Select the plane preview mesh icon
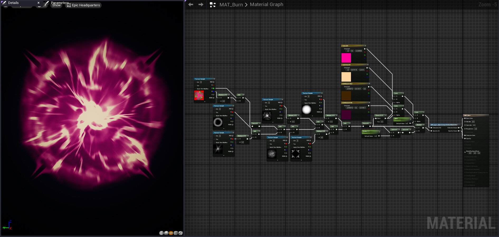The width and height of the screenshot is (499, 237). tap(171, 233)
